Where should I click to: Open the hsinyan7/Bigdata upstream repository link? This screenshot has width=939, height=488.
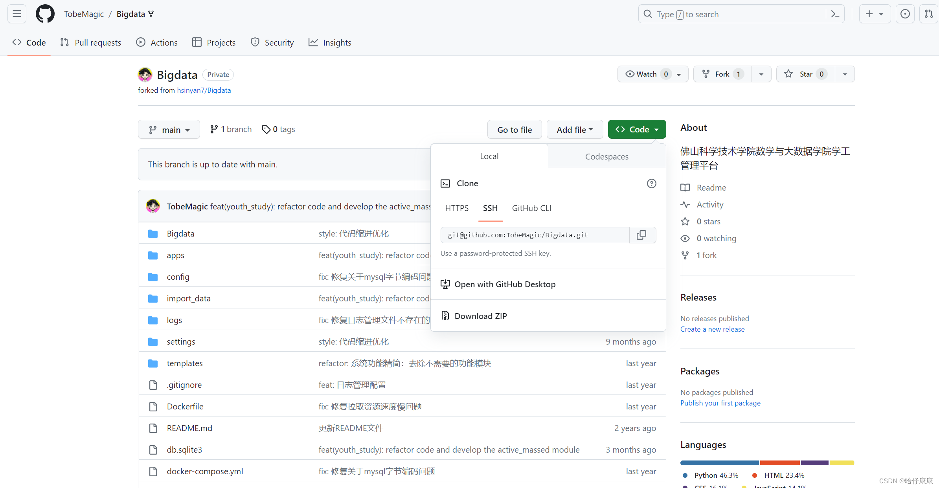[x=204, y=90]
